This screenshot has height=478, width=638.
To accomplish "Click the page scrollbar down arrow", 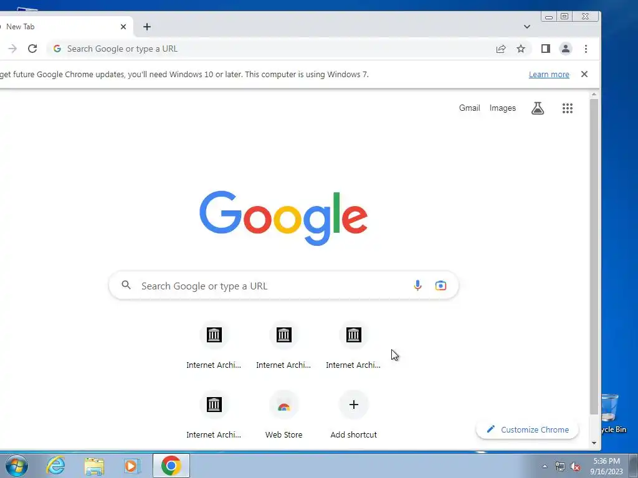I will click(x=594, y=443).
